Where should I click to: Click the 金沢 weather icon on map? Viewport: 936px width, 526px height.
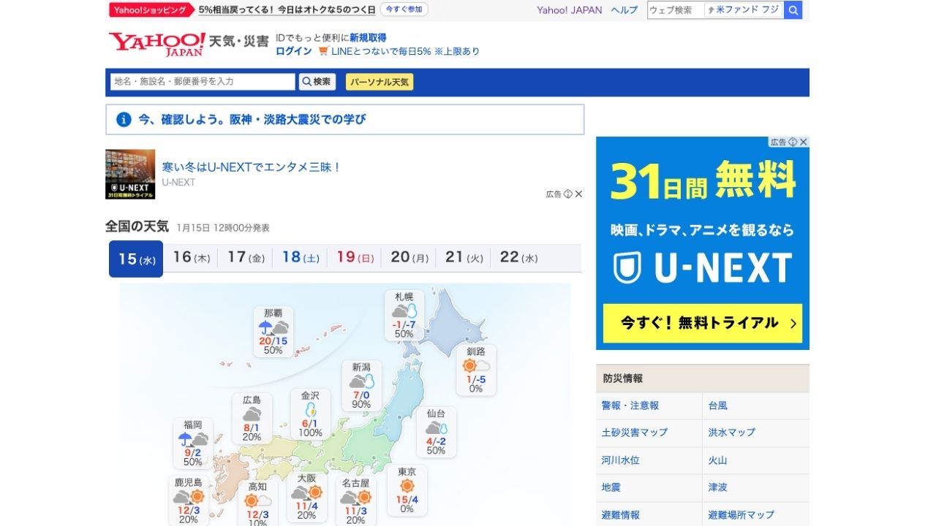(311, 409)
